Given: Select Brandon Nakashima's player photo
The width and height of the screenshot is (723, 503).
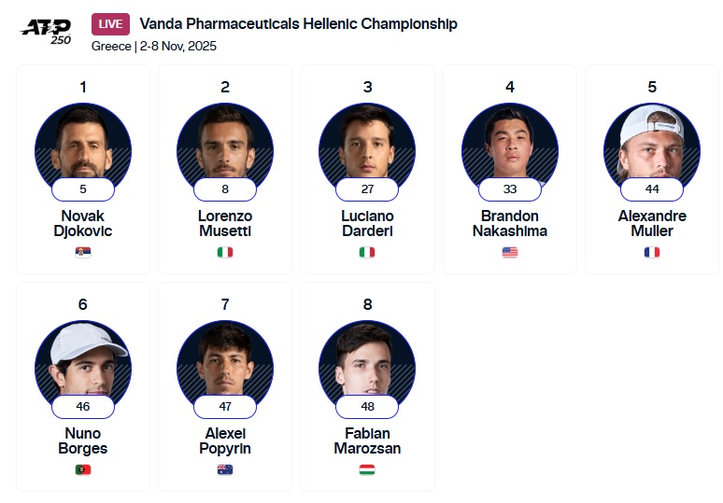Looking at the screenshot, I should coord(510,142).
